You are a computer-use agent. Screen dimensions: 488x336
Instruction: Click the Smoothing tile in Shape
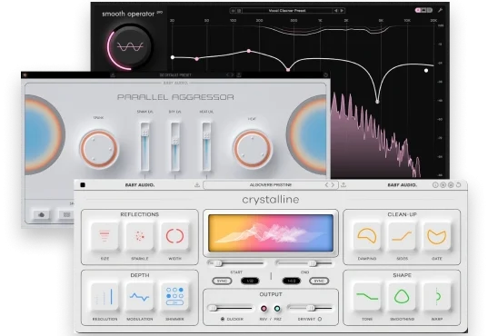(402, 296)
